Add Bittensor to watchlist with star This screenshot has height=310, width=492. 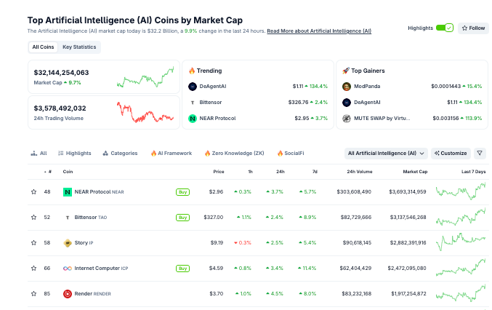(33, 218)
